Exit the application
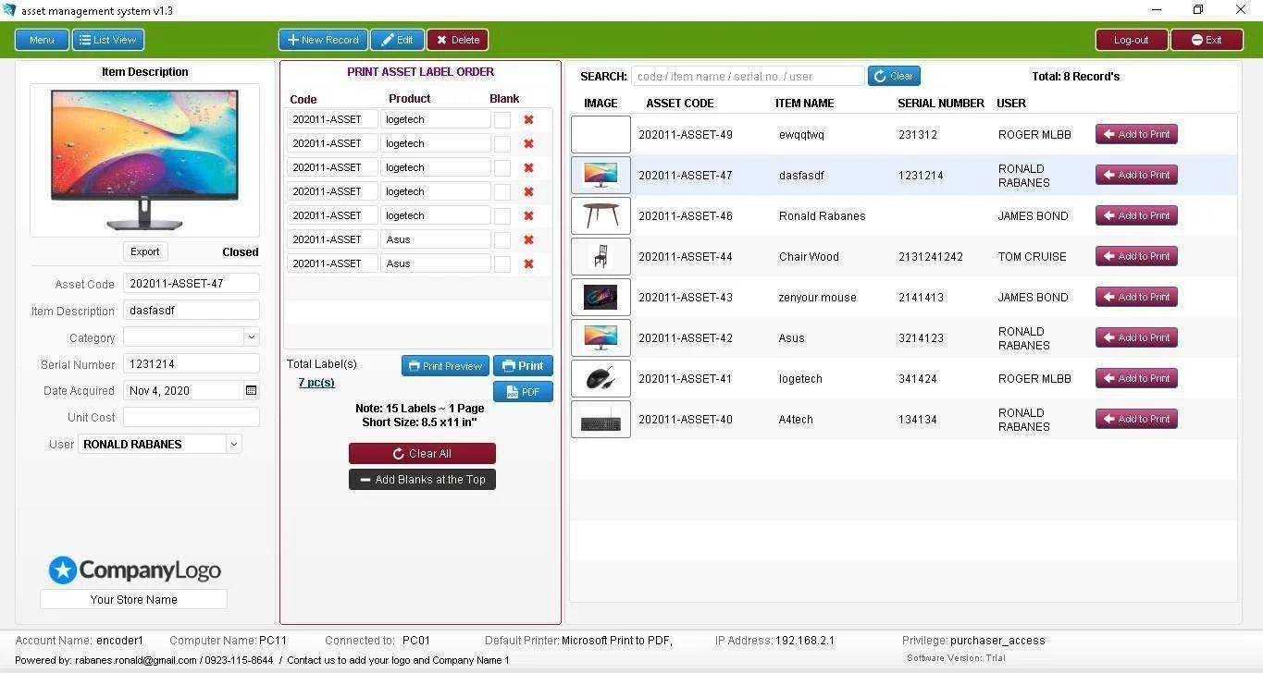The image size is (1263, 673). click(1207, 40)
